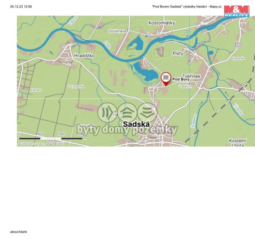Click the road 330 shield marker
The width and height of the screenshot is (255, 239).
[238, 45]
